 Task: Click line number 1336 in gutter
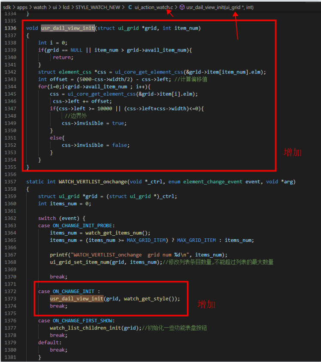[10, 28]
